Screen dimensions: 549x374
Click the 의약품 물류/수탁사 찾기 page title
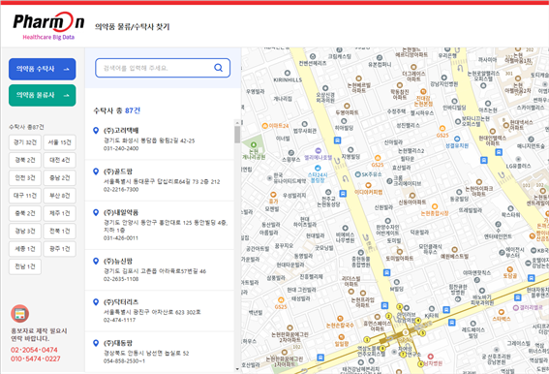(x=132, y=26)
